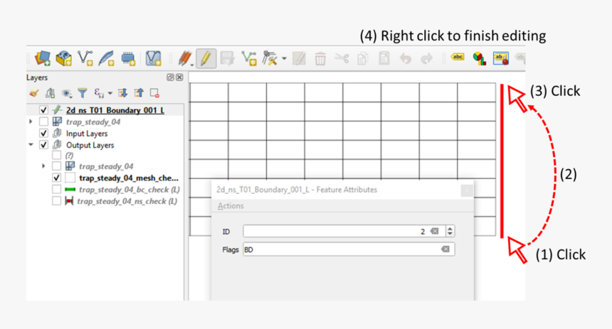Open the Actions menu in Feature Attributes
This screenshot has height=329, width=612.
(231, 206)
